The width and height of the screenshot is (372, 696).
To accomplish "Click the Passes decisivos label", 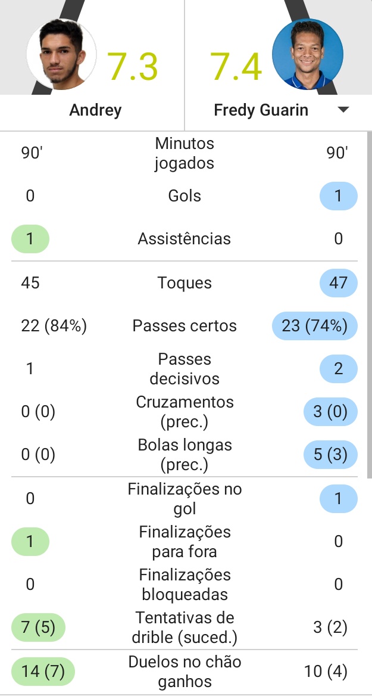I will click(185, 369).
